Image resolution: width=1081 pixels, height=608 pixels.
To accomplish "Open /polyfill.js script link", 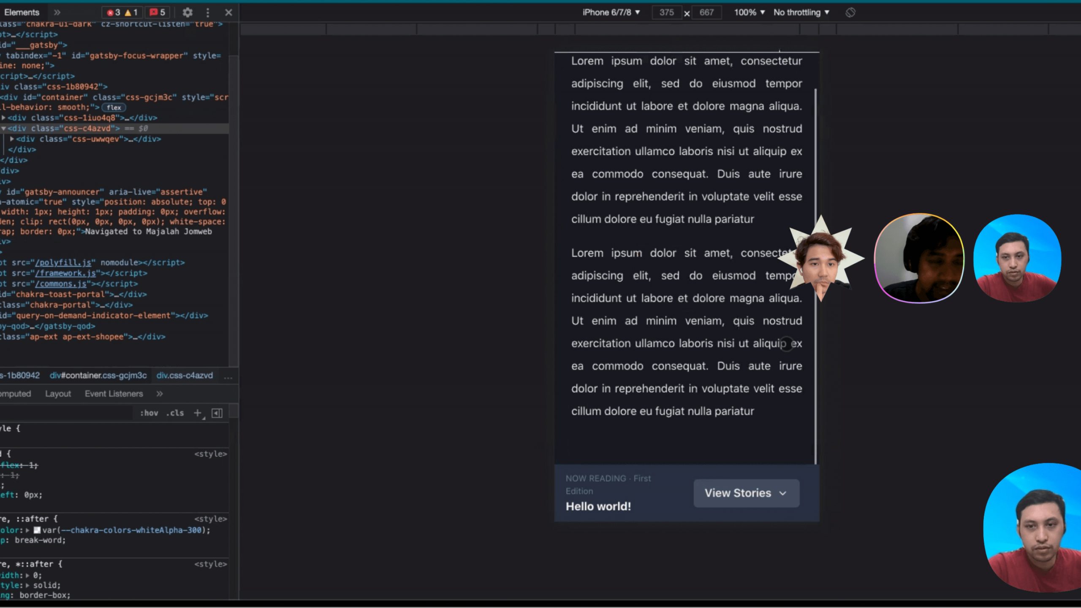I will tap(63, 262).
